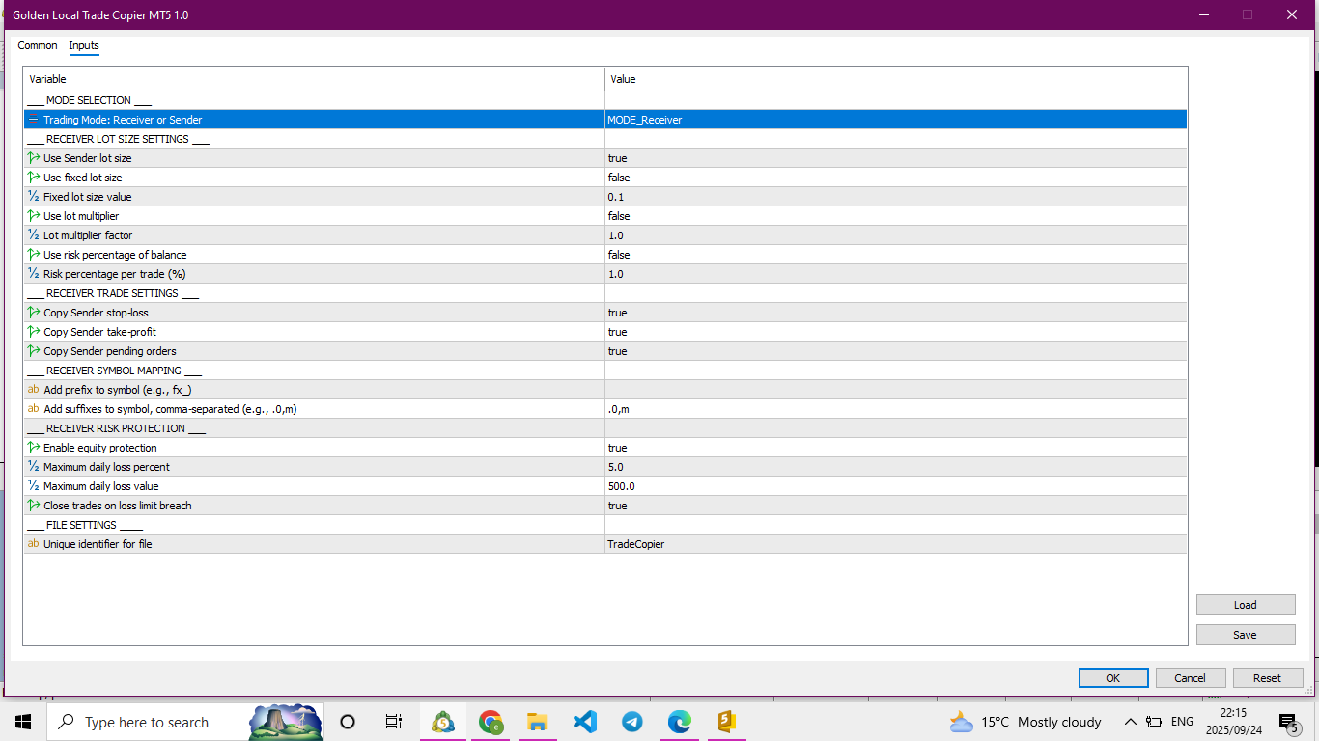Click the Variable column header
Image resolution: width=1319 pixels, height=741 pixels.
314,79
